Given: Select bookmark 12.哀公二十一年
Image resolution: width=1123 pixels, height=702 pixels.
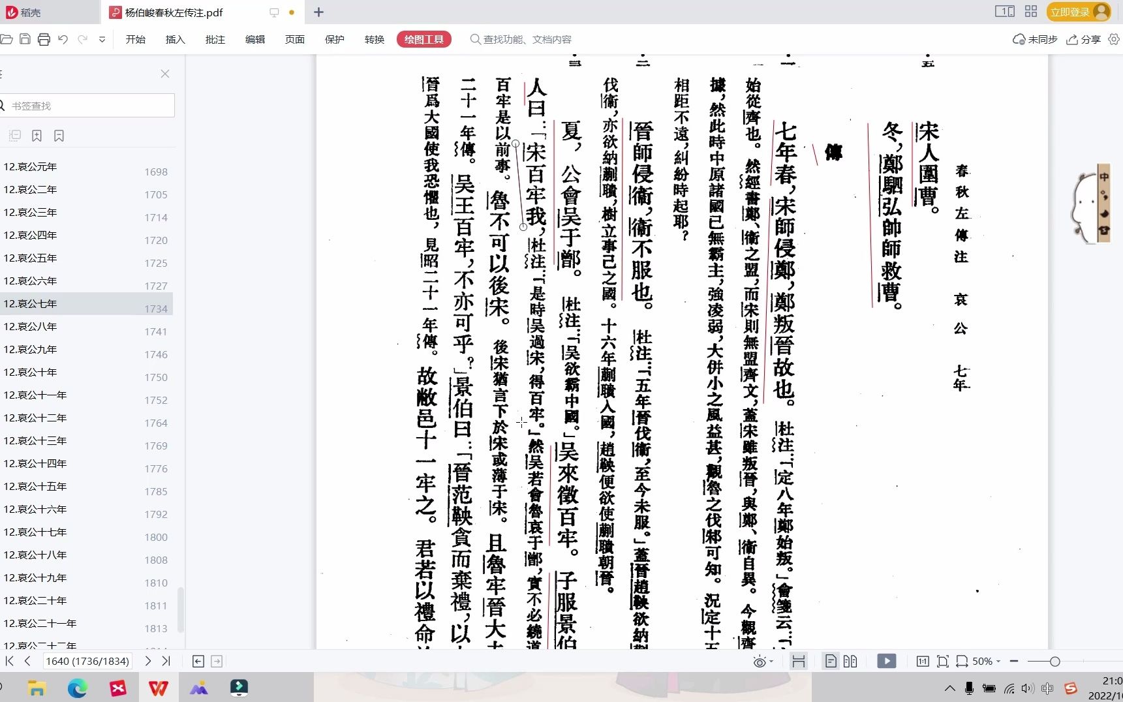Looking at the screenshot, I should (x=40, y=623).
